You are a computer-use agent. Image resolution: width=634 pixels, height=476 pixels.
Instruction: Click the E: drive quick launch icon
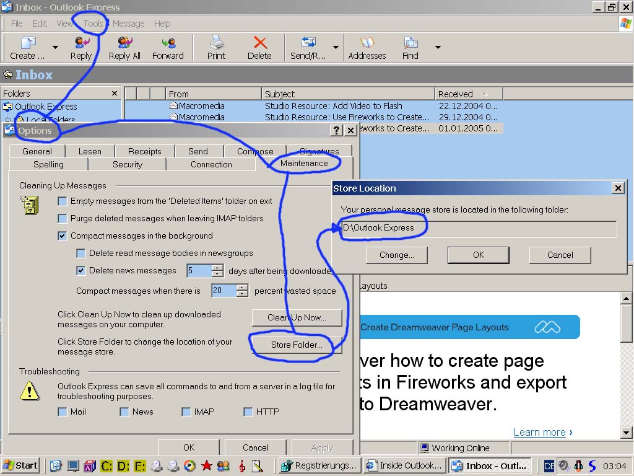pos(139,466)
